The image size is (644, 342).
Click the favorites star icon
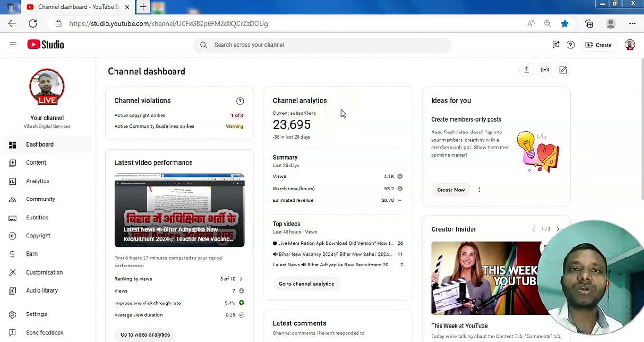click(x=565, y=23)
